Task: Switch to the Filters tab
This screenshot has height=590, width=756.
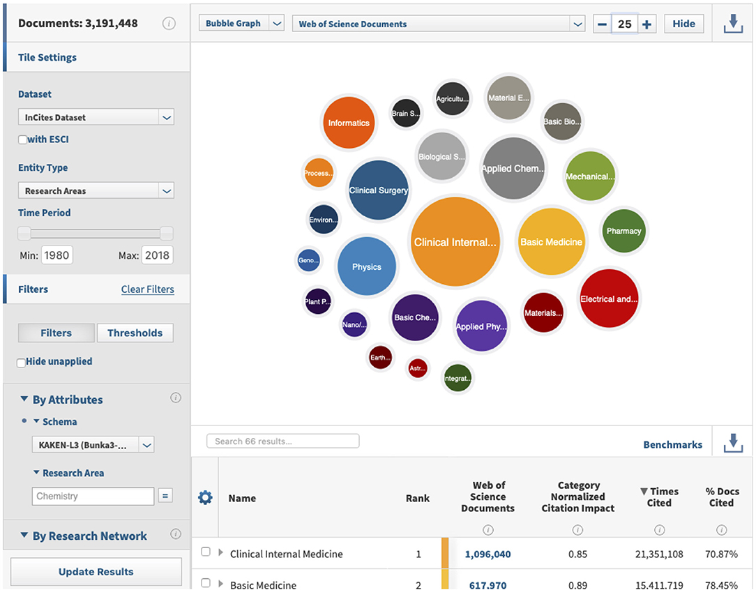Action: point(56,333)
